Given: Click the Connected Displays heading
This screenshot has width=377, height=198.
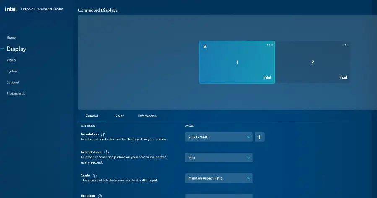Looking at the screenshot, I should coord(98,10).
